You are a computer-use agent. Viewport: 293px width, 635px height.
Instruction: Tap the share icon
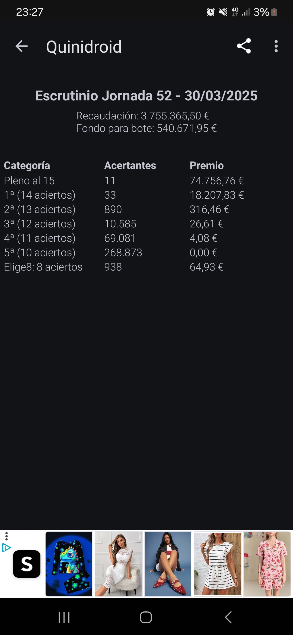coord(244,46)
